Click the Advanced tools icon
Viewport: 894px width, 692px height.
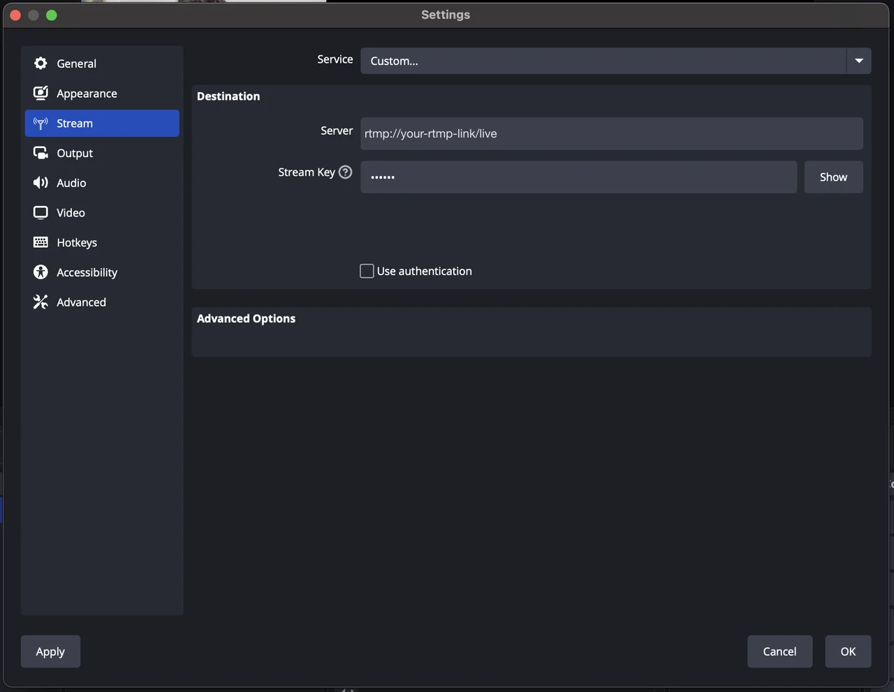[x=41, y=302]
